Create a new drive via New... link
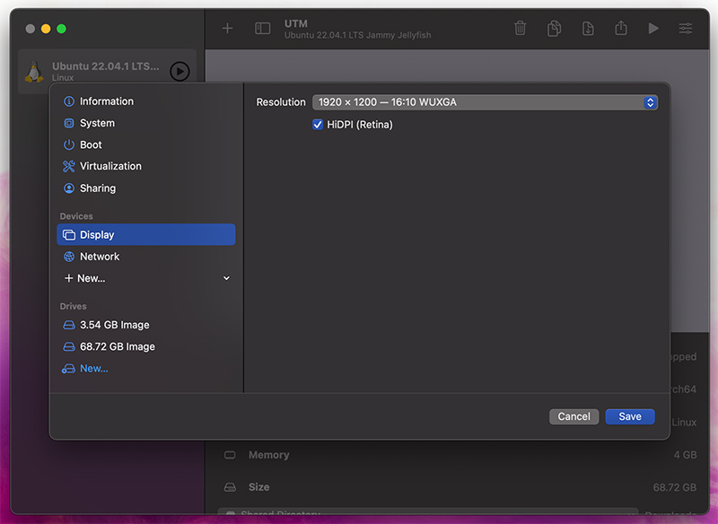The height and width of the screenshot is (524, 718). pyautogui.click(x=94, y=369)
